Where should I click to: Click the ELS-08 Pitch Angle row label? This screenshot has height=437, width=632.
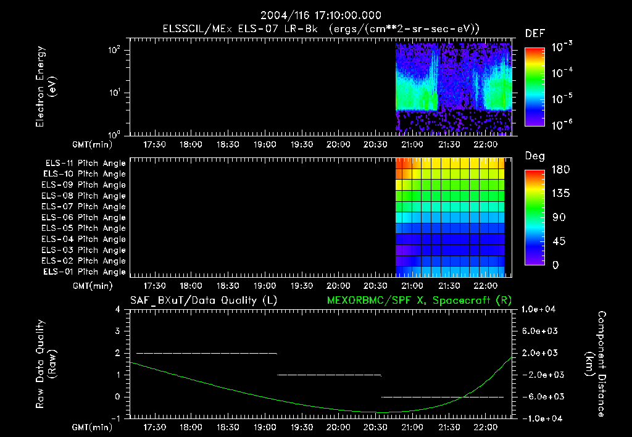[83, 196]
